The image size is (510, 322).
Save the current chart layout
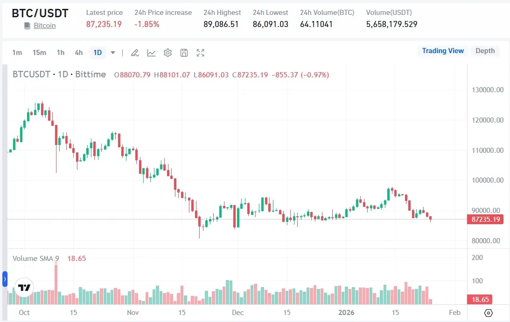click(184, 53)
